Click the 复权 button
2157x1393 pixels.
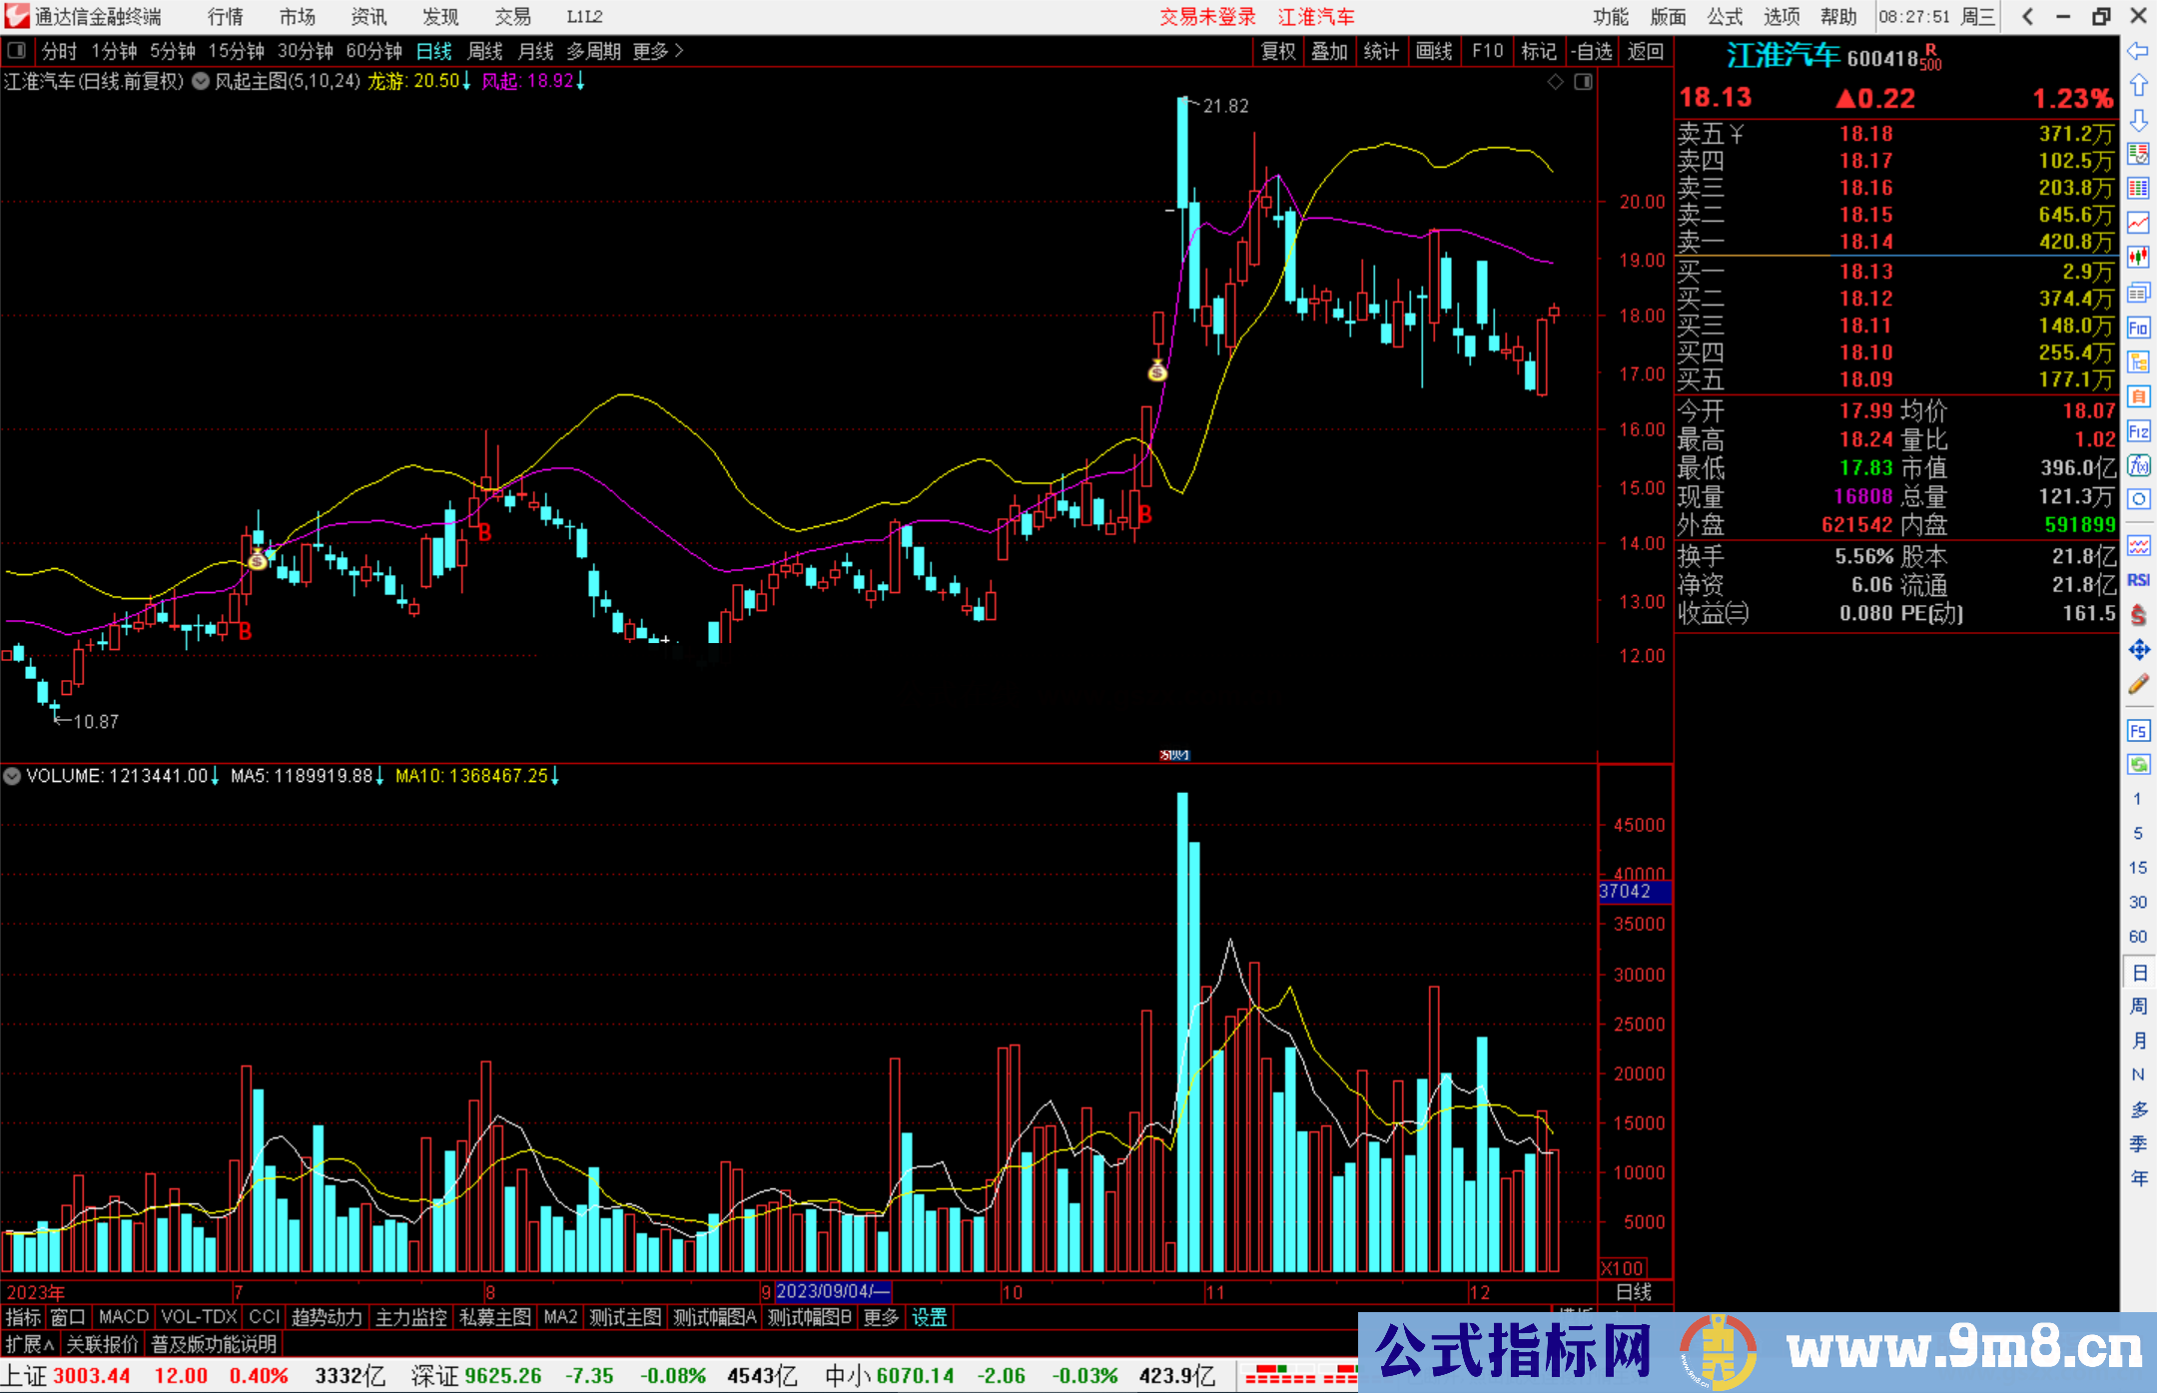pos(1278,51)
